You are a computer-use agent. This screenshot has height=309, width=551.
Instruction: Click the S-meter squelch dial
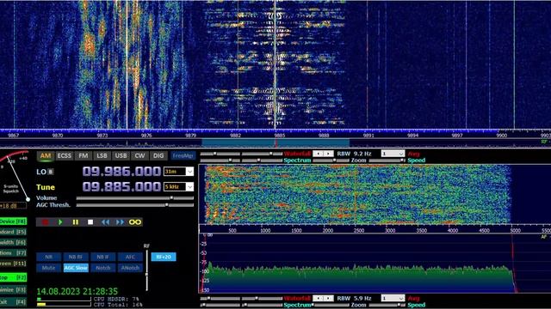[14, 175]
